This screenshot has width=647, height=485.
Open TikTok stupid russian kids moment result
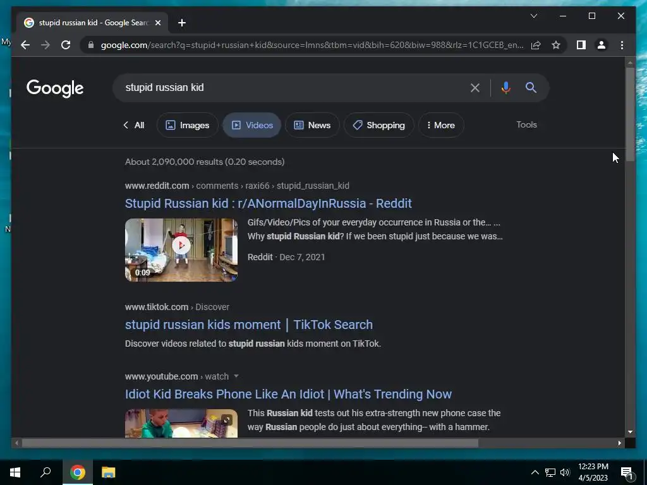[x=249, y=325]
